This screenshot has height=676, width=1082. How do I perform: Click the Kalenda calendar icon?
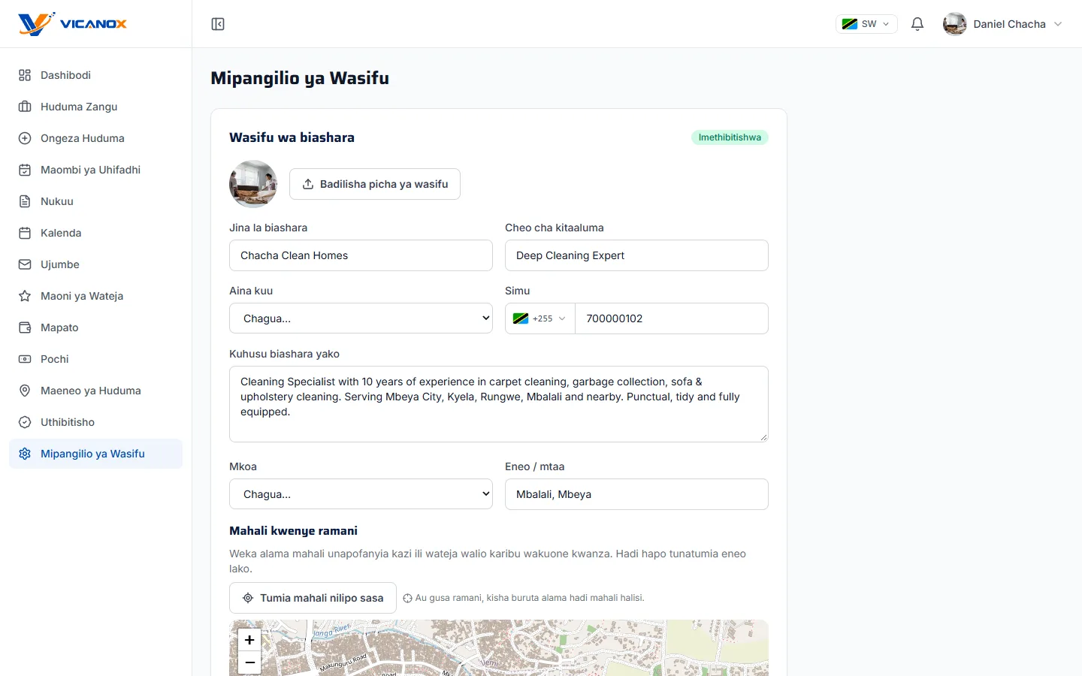point(25,233)
